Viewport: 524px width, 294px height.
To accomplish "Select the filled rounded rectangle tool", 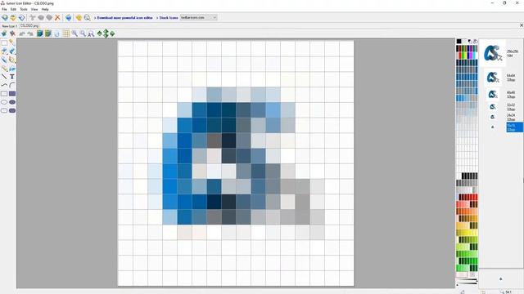I will pyautogui.click(x=12, y=111).
